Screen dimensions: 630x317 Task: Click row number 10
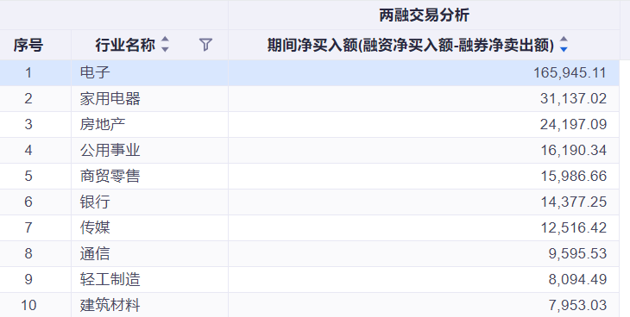(28, 305)
